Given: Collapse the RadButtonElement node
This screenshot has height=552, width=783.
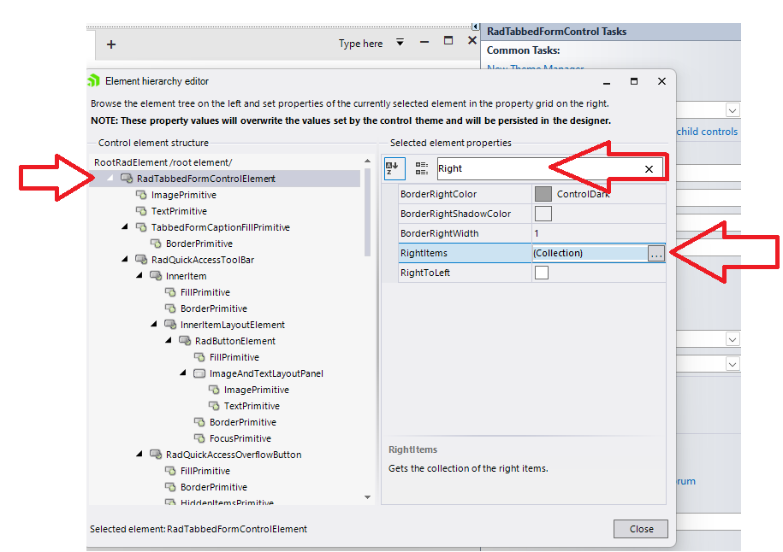Looking at the screenshot, I should (169, 341).
